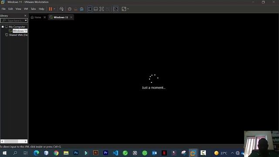Open the VMware Workstation taskbar icon
The width and height of the screenshot is (279, 157).
click(193, 153)
